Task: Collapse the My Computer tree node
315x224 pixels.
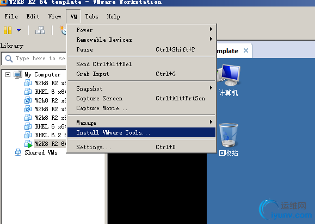Action: [8, 75]
